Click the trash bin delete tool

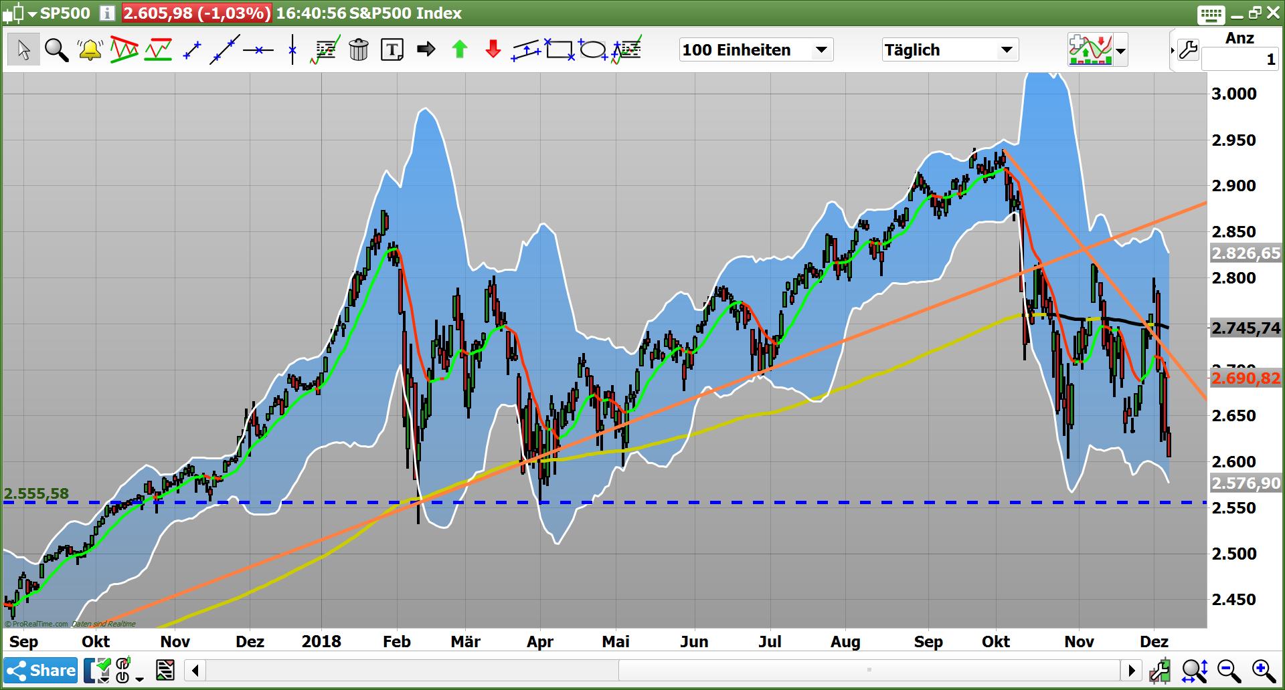359,49
